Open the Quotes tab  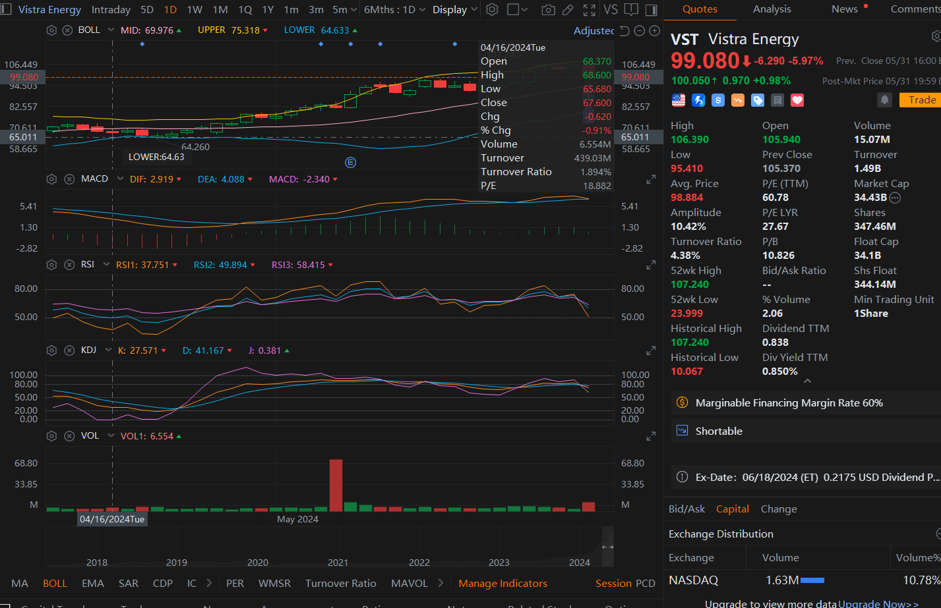(700, 9)
